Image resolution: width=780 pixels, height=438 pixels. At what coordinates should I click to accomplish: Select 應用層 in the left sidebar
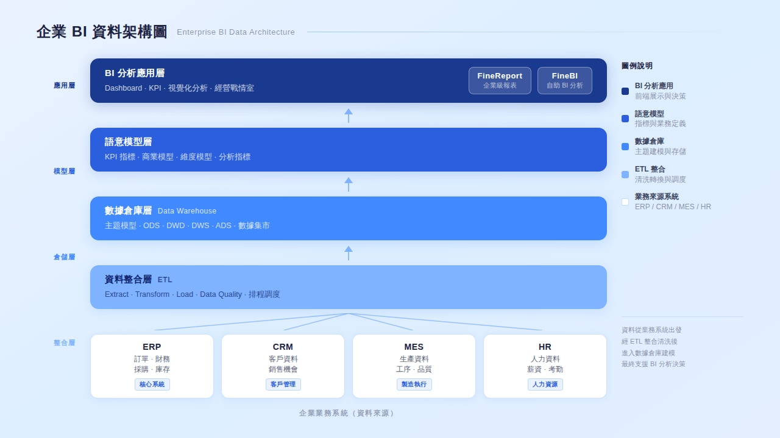[x=64, y=86]
